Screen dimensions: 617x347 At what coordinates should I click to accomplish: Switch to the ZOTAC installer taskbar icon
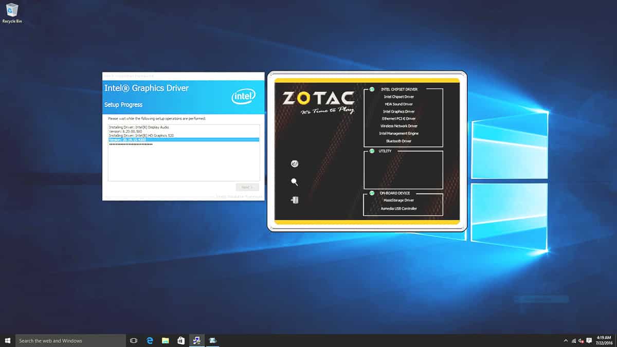pos(197,340)
